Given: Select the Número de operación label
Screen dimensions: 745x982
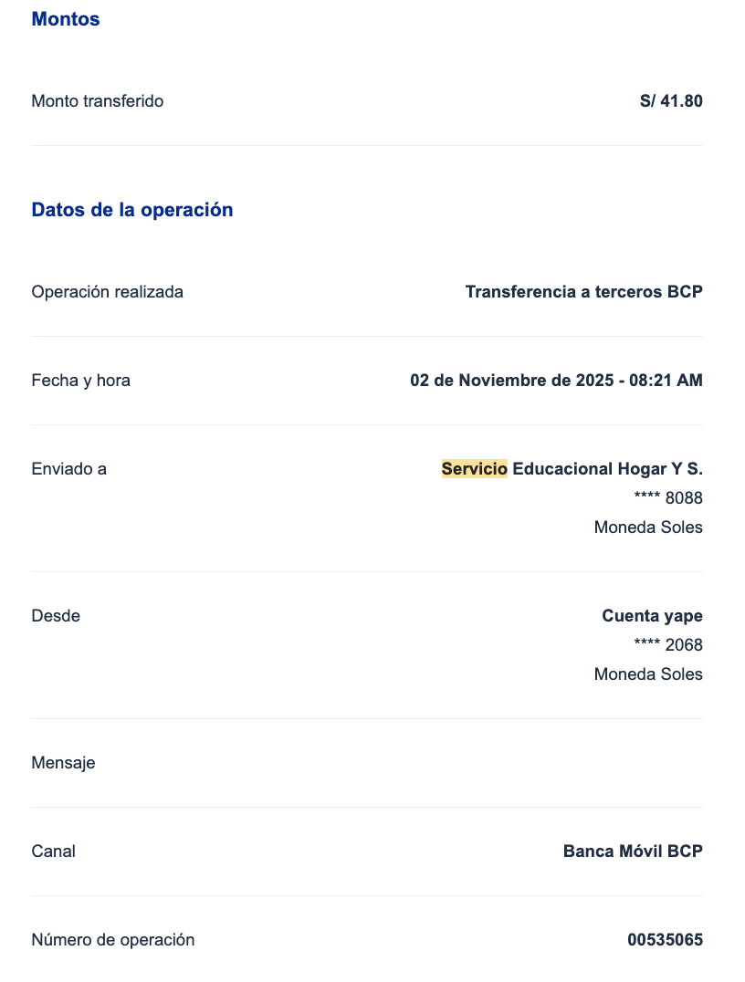Looking at the screenshot, I should 113,940.
